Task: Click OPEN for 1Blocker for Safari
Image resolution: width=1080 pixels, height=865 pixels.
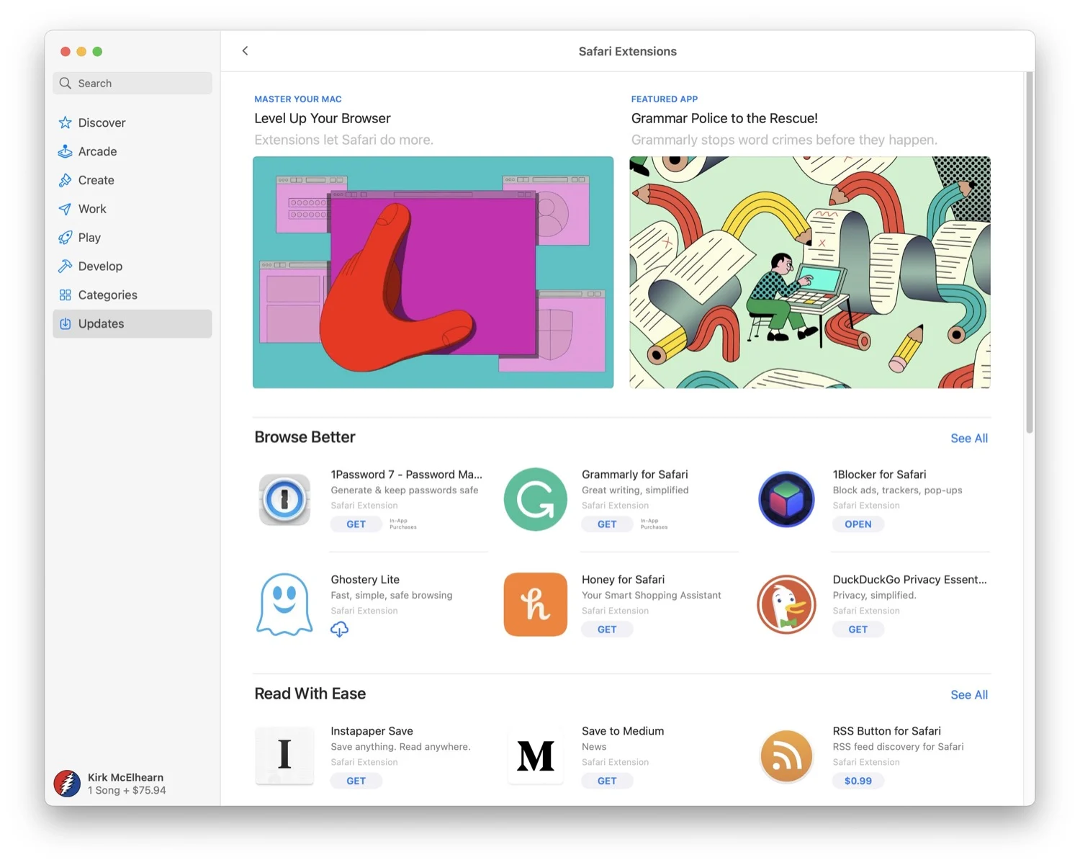Action: point(858,524)
